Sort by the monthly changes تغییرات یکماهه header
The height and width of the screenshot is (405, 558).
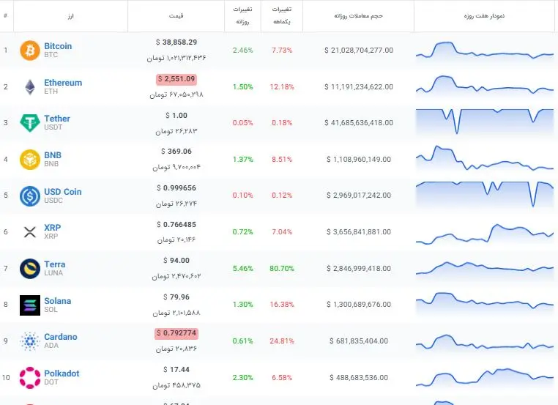click(x=282, y=15)
